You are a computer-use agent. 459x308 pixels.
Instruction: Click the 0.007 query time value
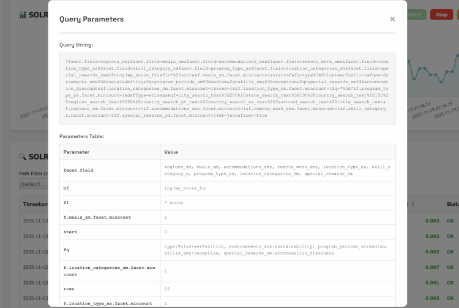tap(432, 267)
